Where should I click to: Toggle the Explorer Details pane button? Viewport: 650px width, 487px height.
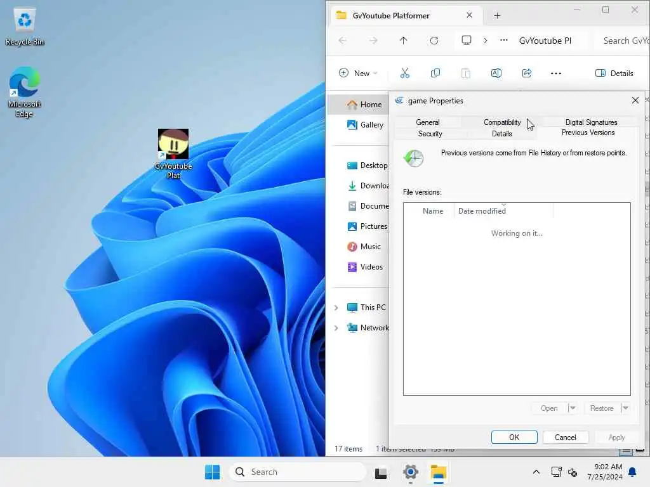[x=614, y=74]
